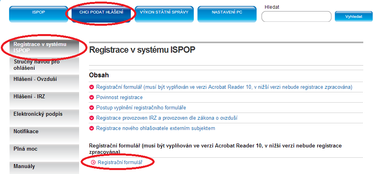Open Hlášení - IRZ in the sidebar
Screen dimensions: 374x174
coord(44,100)
